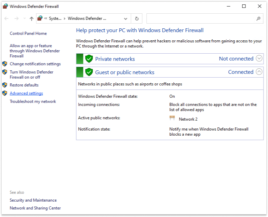The width and height of the screenshot is (268, 217).
Task: Open Troubleshoot my network
Action: pos(33,101)
